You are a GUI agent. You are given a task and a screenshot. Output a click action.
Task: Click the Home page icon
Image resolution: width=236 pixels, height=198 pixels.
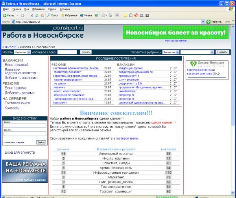[x=42, y=15]
